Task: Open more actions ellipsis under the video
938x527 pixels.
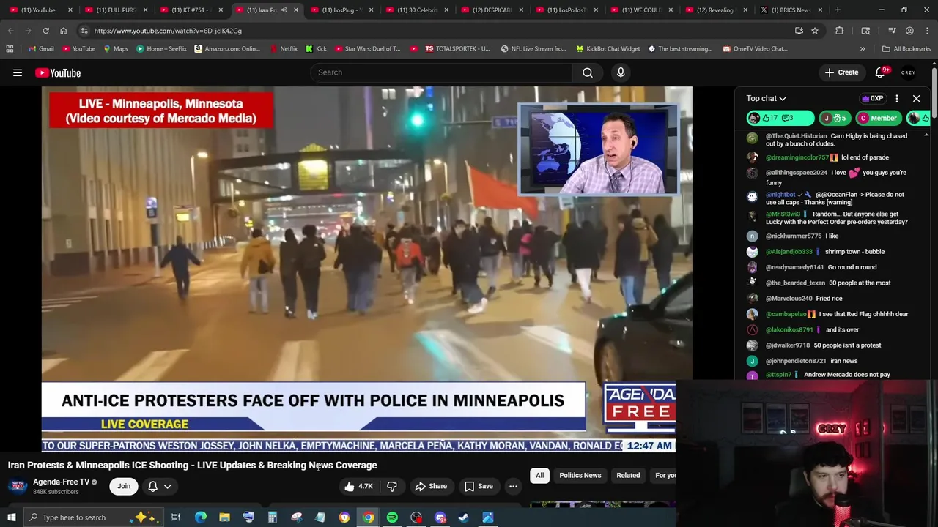Action: pos(513,486)
